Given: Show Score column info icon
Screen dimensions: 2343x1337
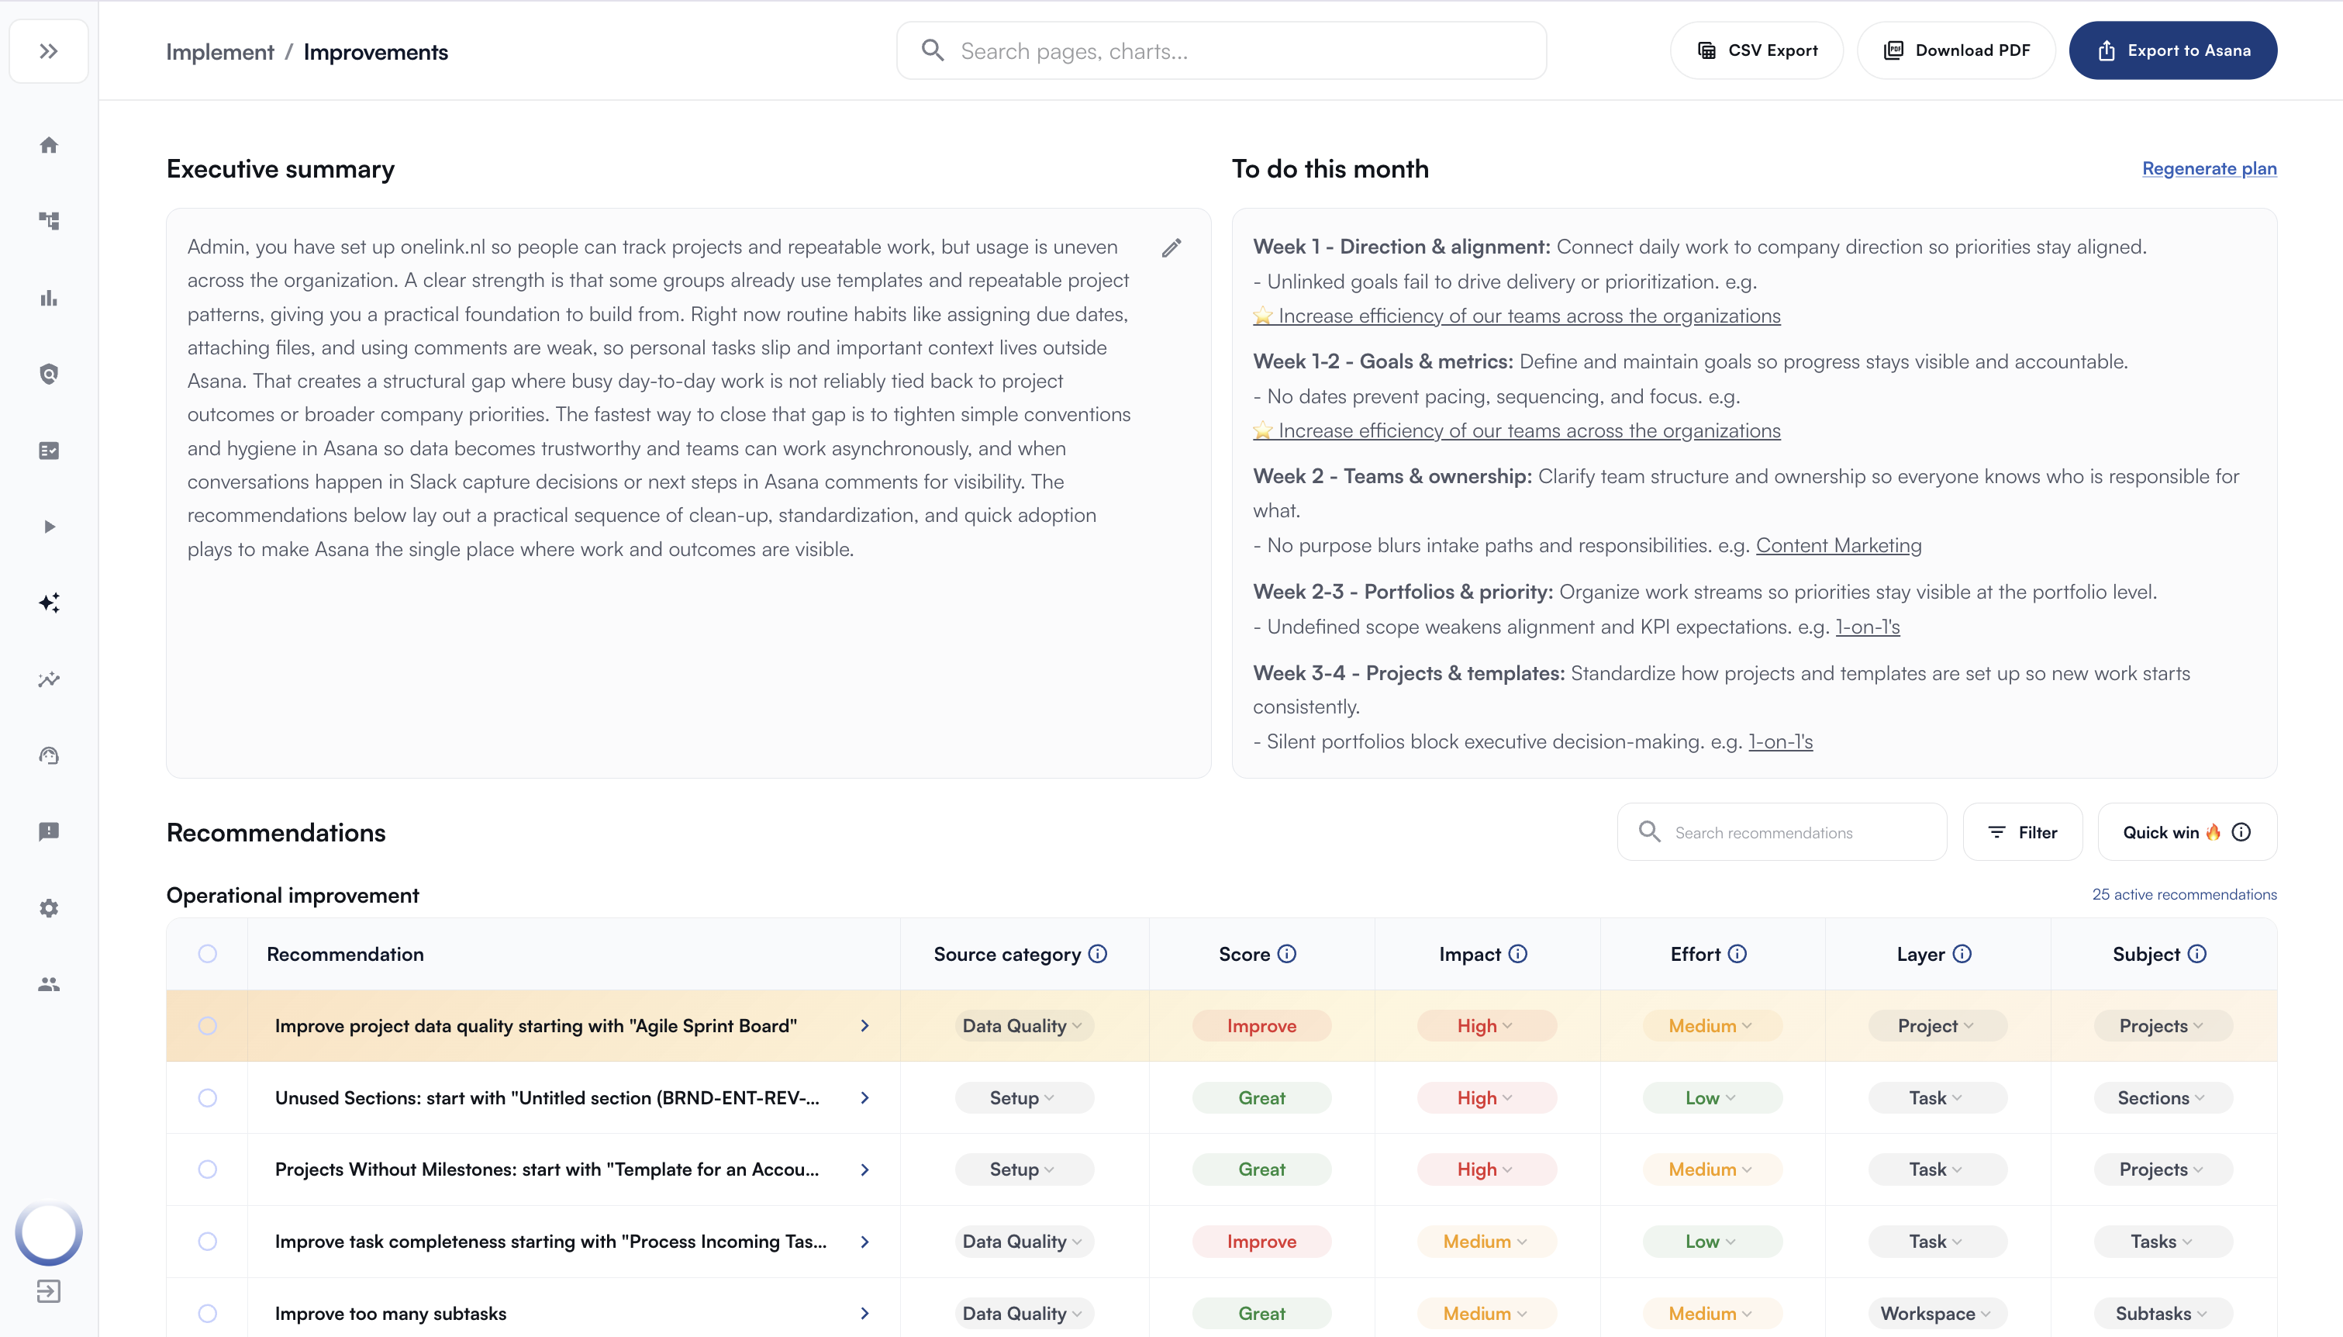Looking at the screenshot, I should click(x=1287, y=954).
